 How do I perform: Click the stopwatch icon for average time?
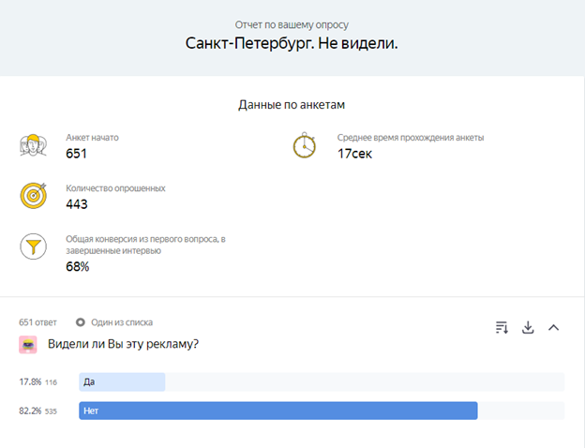[x=305, y=146]
